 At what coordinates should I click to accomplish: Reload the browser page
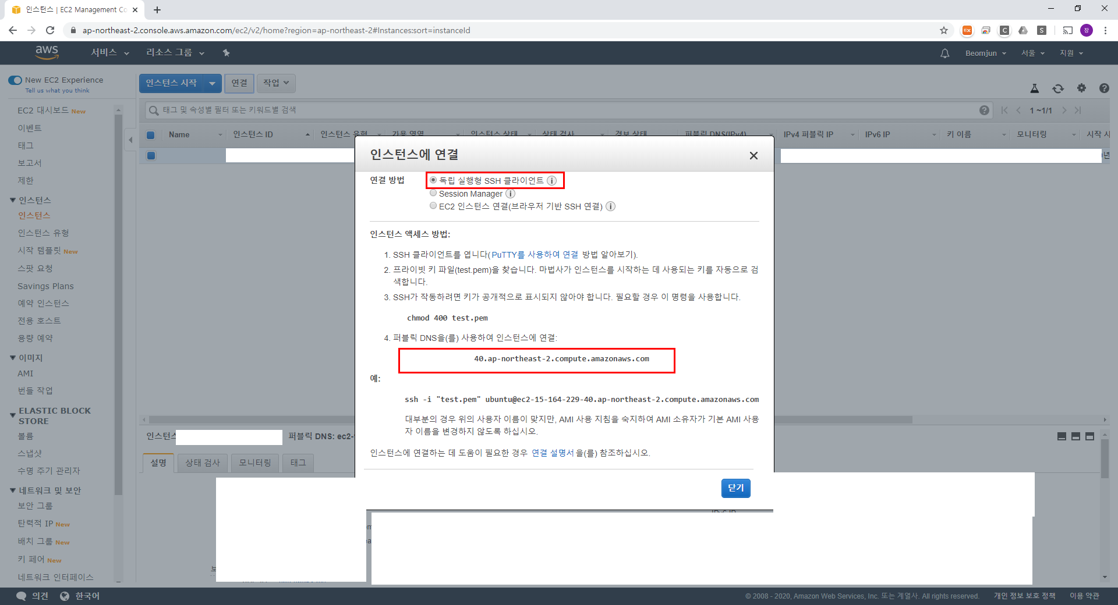pos(50,30)
